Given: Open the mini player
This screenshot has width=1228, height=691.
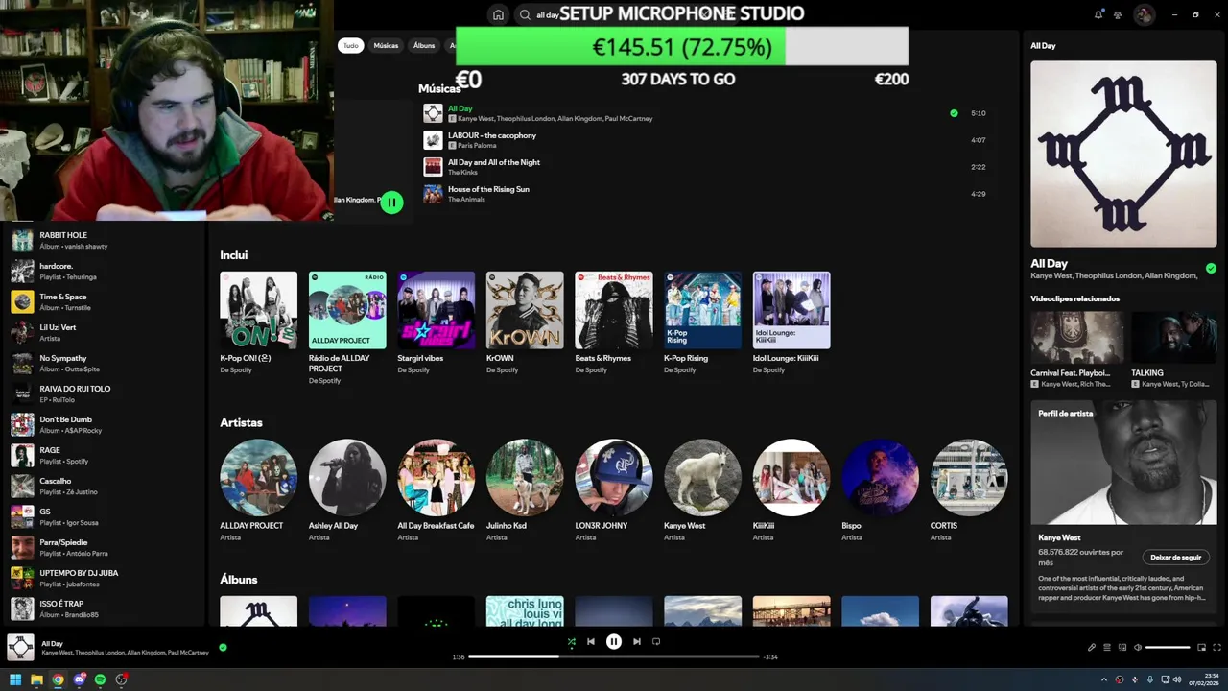Looking at the screenshot, I should [x=1202, y=647].
